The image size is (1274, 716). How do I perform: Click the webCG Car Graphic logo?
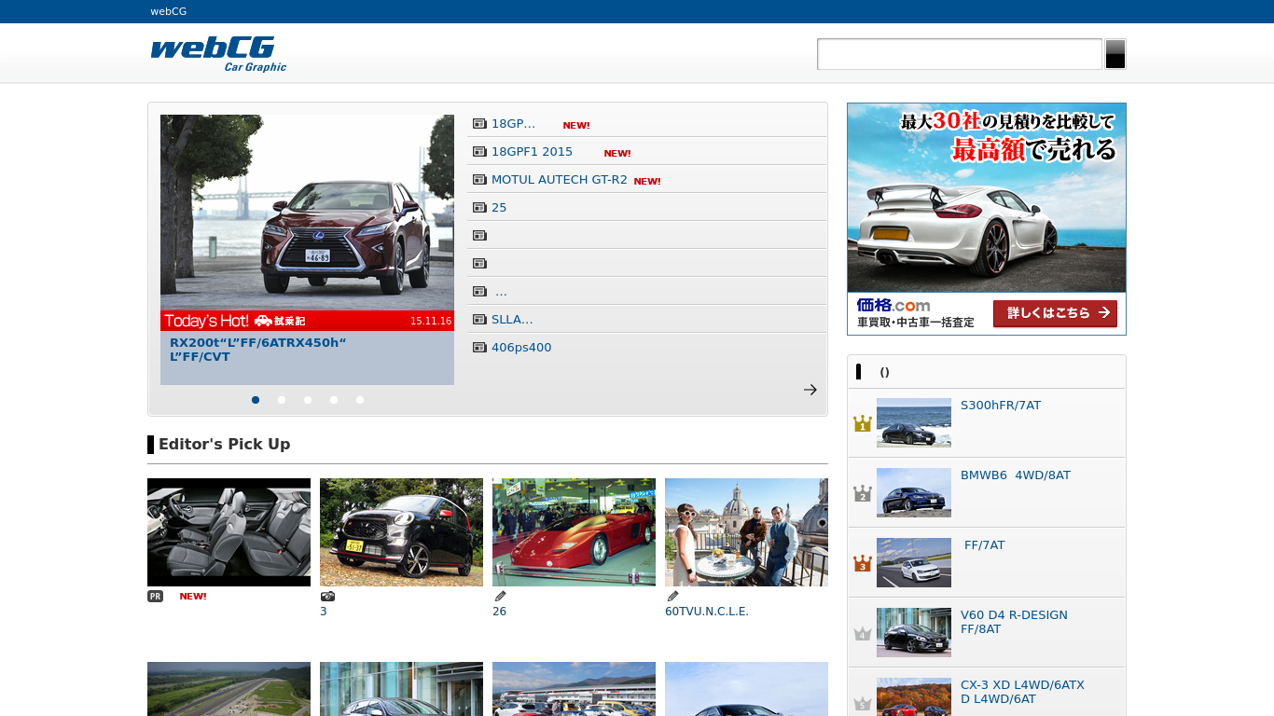click(x=218, y=54)
